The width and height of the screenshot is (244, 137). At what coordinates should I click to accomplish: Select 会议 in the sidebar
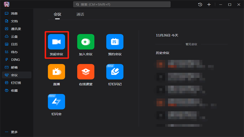click(x=17, y=75)
